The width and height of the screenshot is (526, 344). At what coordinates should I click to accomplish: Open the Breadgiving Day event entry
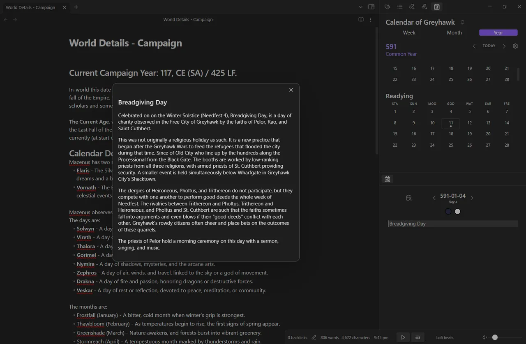[453, 224]
